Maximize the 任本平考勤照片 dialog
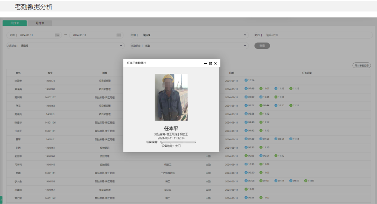 tap(210, 63)
